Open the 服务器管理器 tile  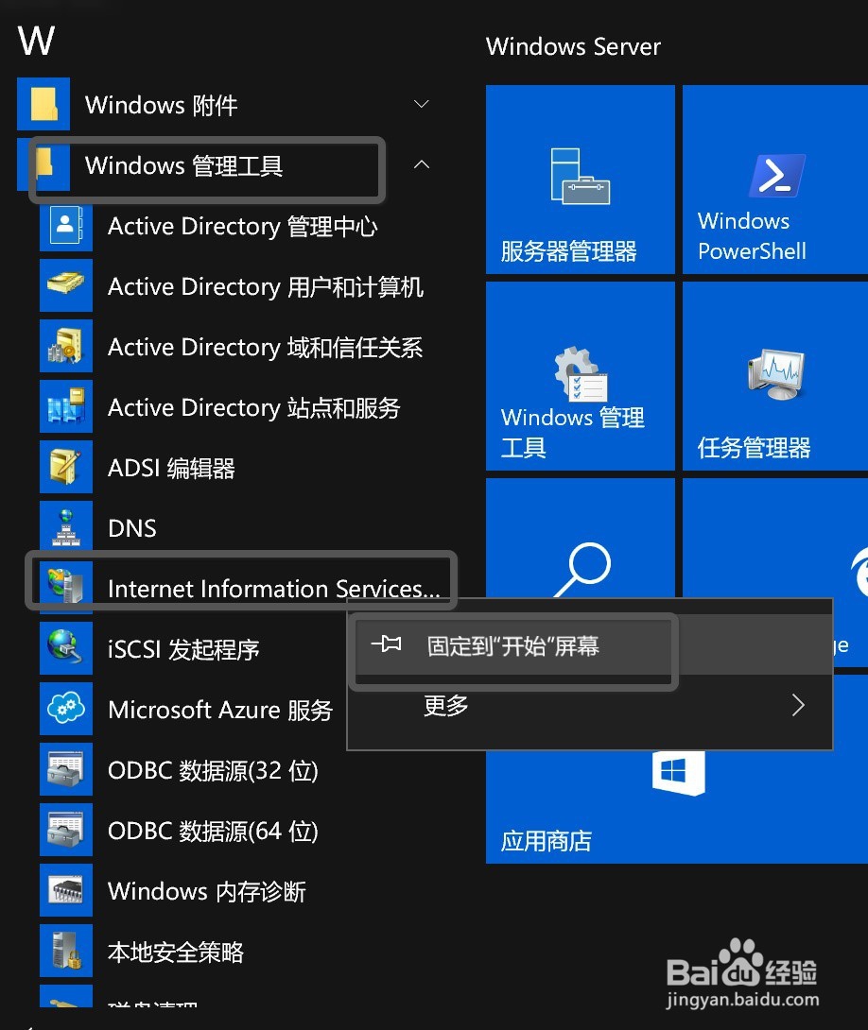click(580, 180)
